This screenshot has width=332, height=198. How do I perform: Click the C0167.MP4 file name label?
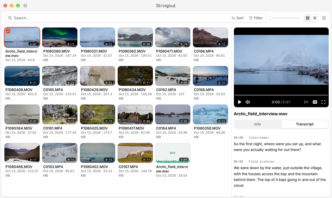[128, 167]
